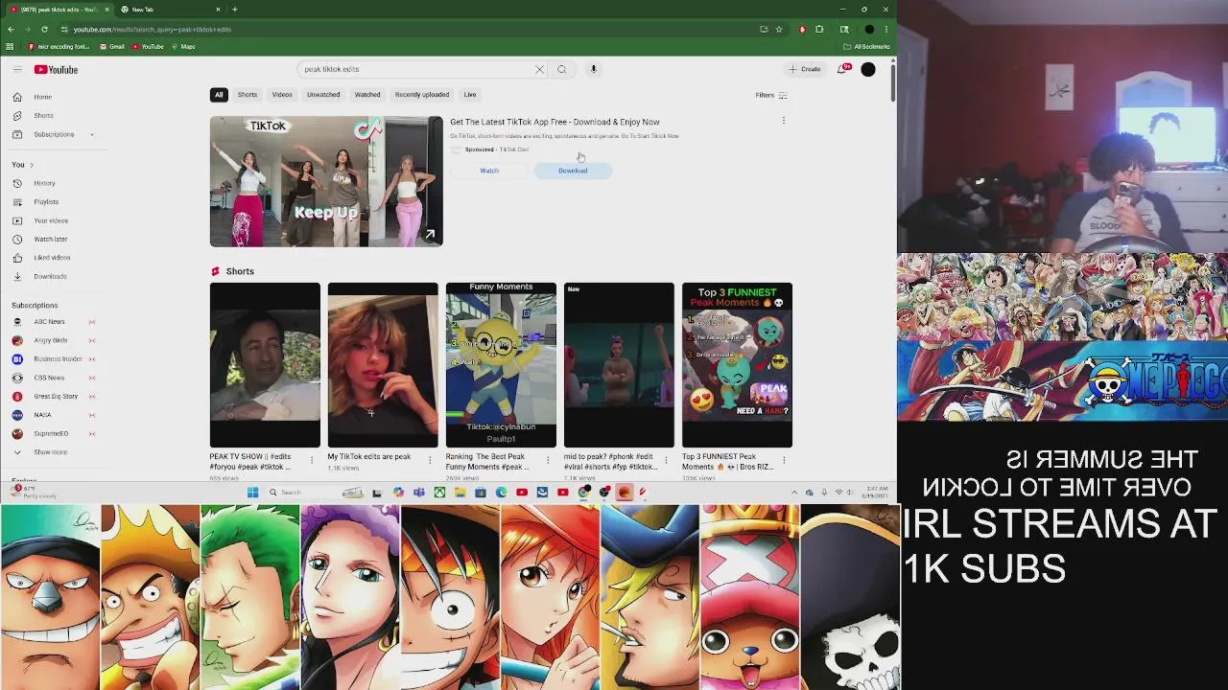Viewport: 1228px width, 690px height.
Task: Click the browser address bar
Action: pos(413,29)
